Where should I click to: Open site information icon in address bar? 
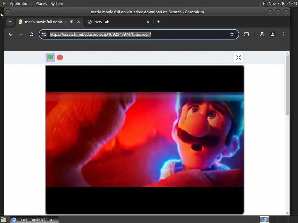(44, 34)
